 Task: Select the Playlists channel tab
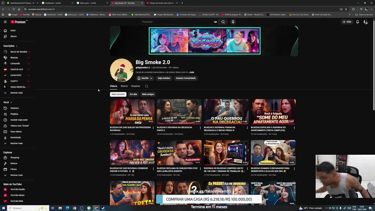pyautogui.click(x=136, y=86)
